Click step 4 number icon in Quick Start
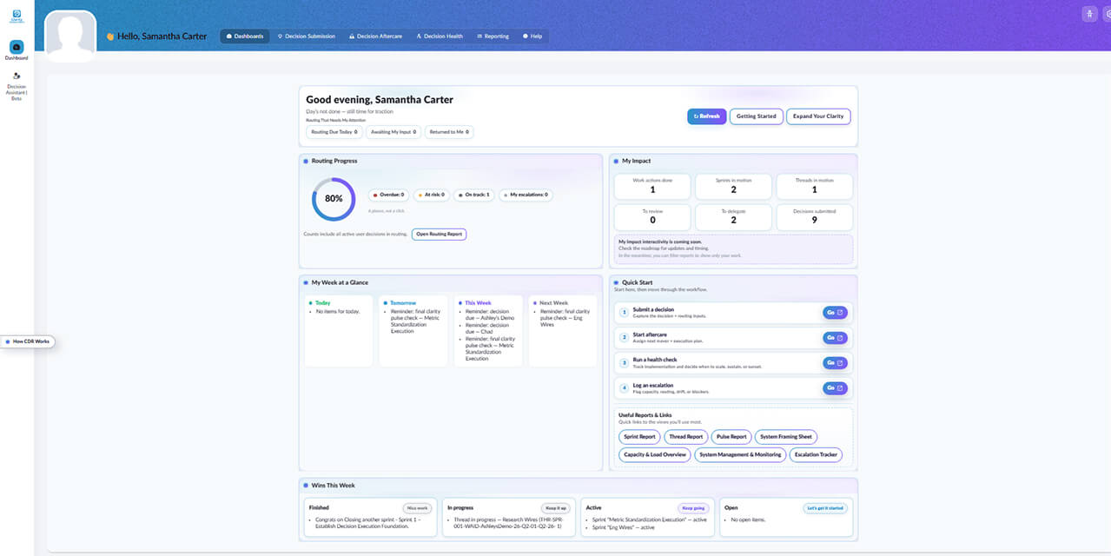 (624, 387)
